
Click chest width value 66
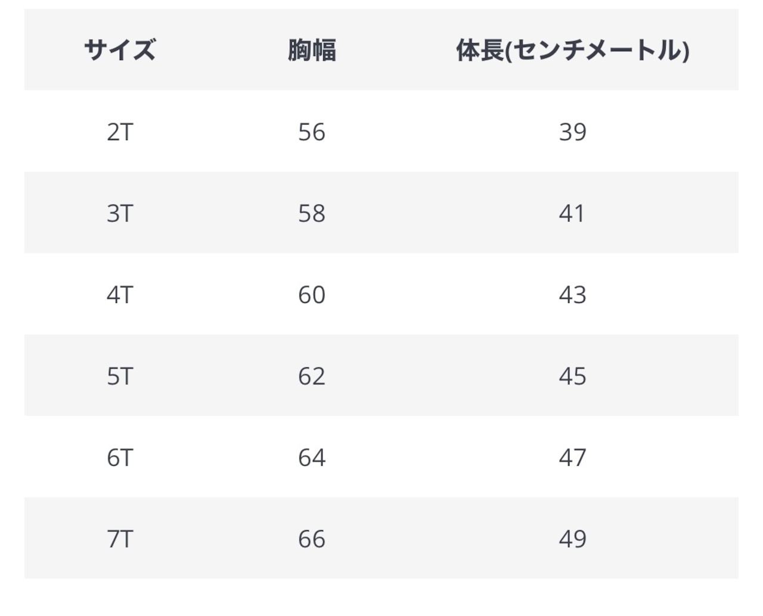[312, 539]
